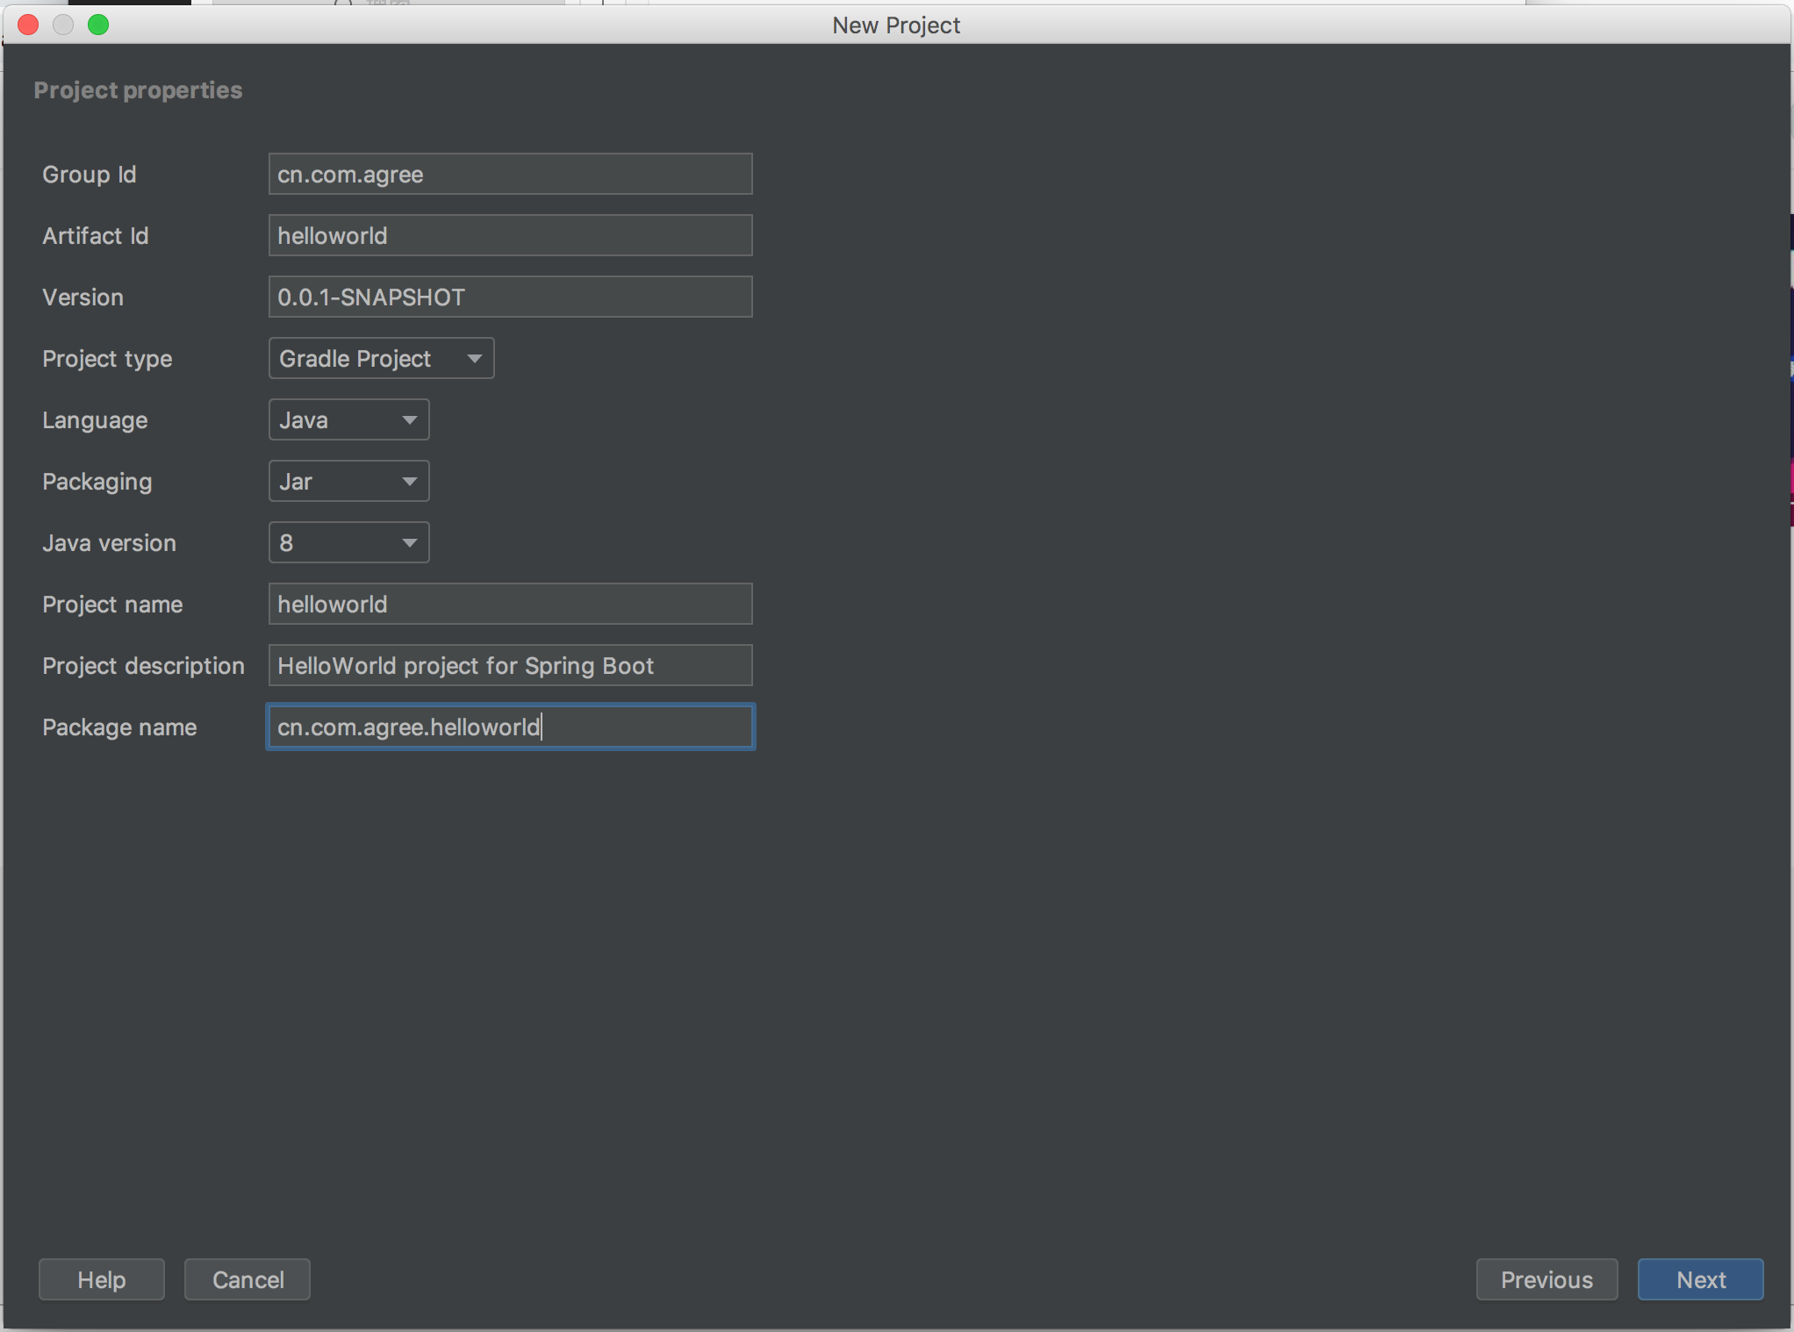Image resolution: width=1794 pixels, height=1332 pixels.
Task: Click the Packaging dropdown arrow beside Jar
Action: (408, 481)
